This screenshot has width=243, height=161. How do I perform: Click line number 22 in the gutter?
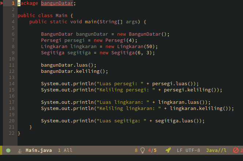pos(11,133)
